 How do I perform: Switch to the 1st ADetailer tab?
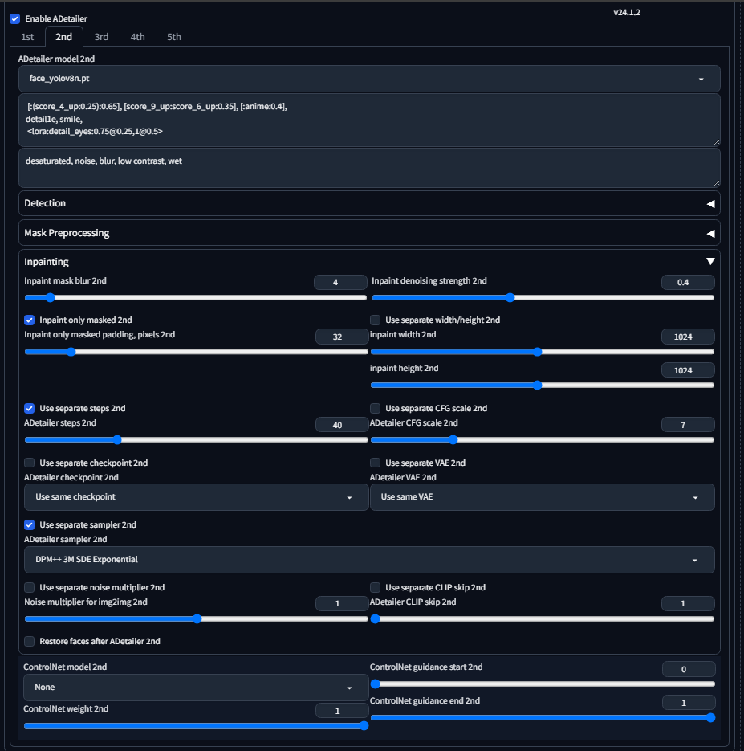pyautogui.click(x=27, y=37)
